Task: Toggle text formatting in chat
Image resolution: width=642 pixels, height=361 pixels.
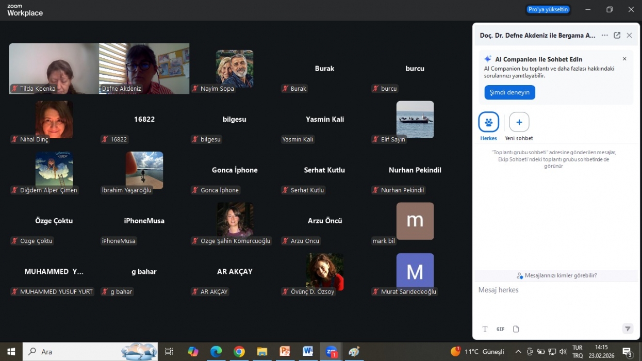Action: pyautogui.click(x=485, y=329)
